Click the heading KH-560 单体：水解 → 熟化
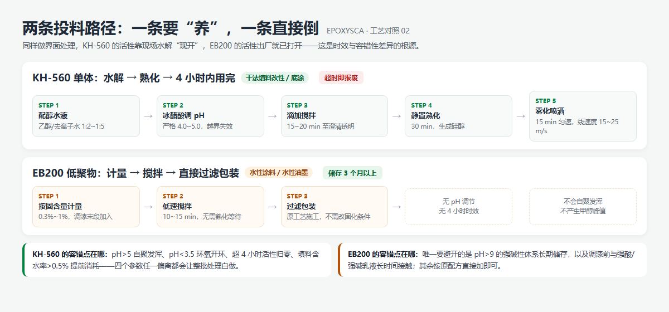Viewport: 669px width, 312px height. [134, 78]
